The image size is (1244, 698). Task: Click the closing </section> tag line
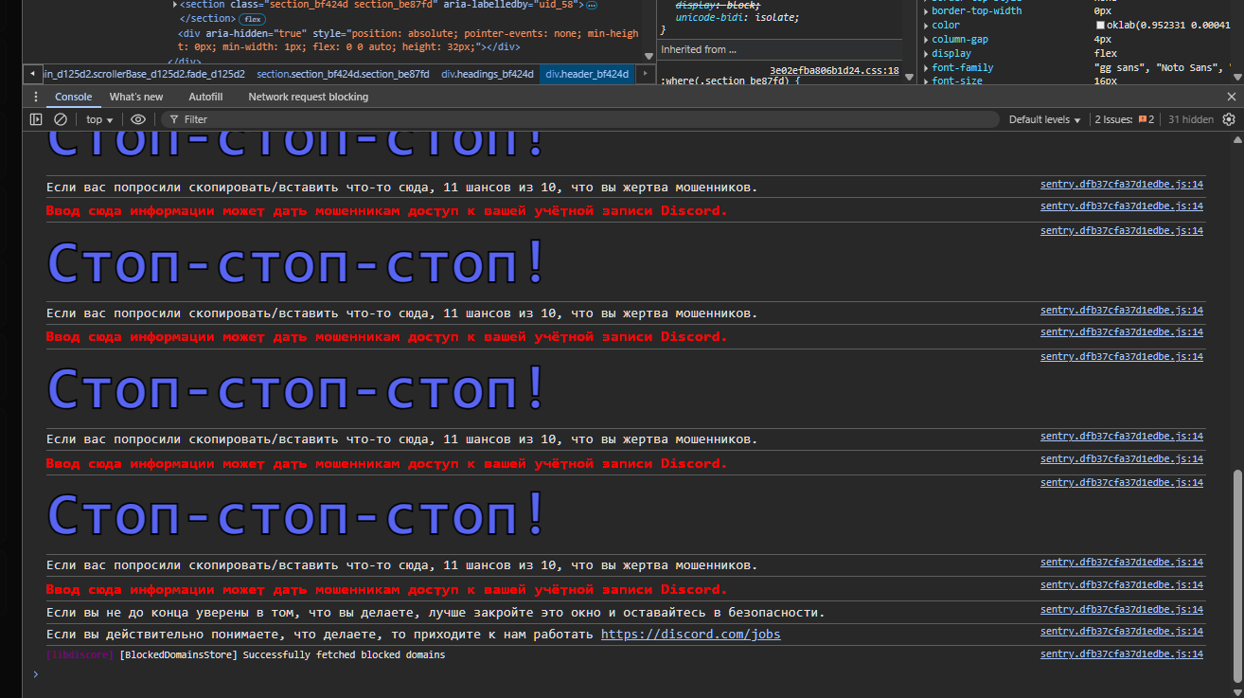point(206,18)
